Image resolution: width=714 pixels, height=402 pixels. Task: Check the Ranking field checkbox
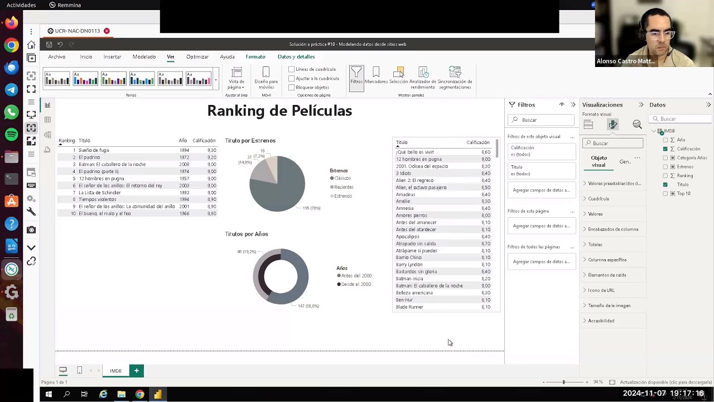665,176
